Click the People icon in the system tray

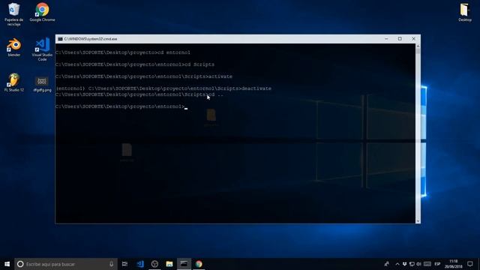tap(387, 264)
